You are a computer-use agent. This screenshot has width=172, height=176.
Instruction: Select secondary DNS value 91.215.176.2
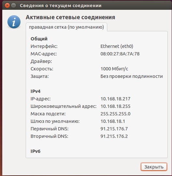[x=114, y=136]
